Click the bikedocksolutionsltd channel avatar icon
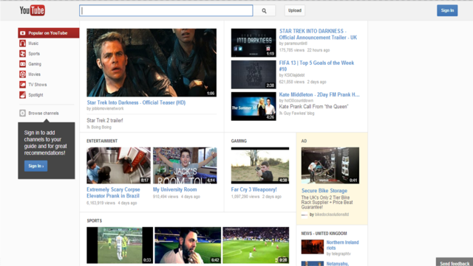Screen dimensions: 473x266 pos(304,214)
